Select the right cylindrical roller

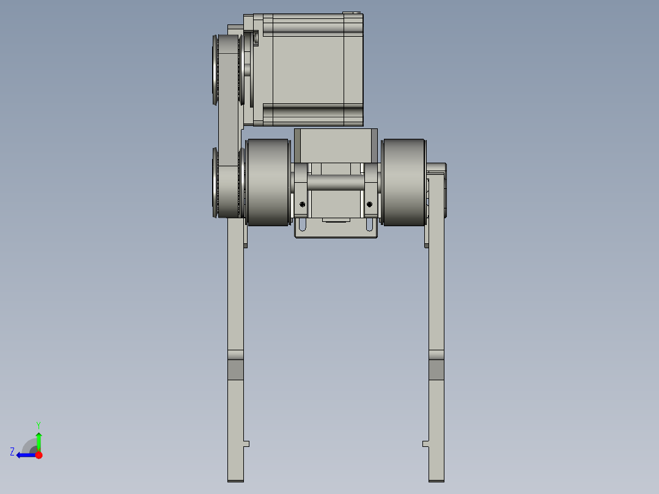[x=404, y=182]
